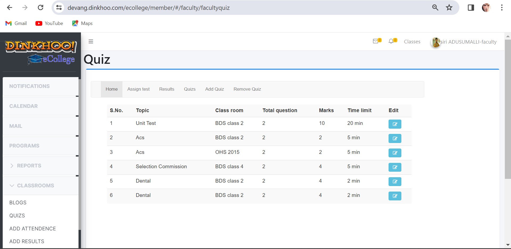Reload the page
Screen dimensions: 511x249
pos(40,7)
